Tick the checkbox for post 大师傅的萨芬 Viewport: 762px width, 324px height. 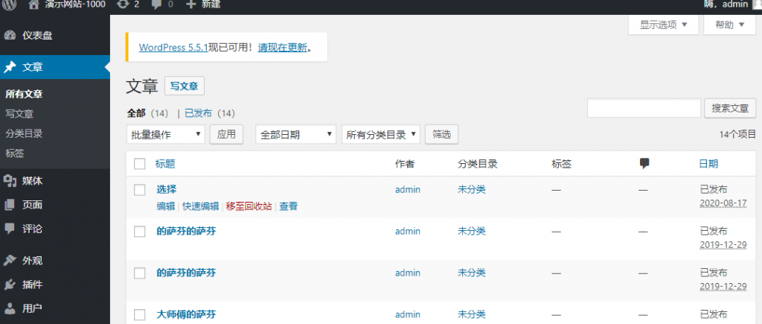pos(140,314)
